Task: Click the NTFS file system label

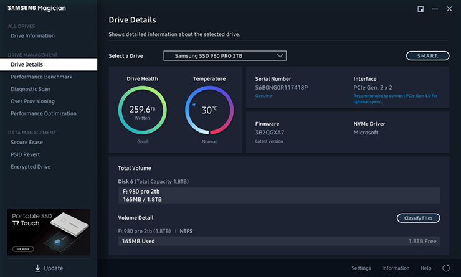Action: (186, 231)
